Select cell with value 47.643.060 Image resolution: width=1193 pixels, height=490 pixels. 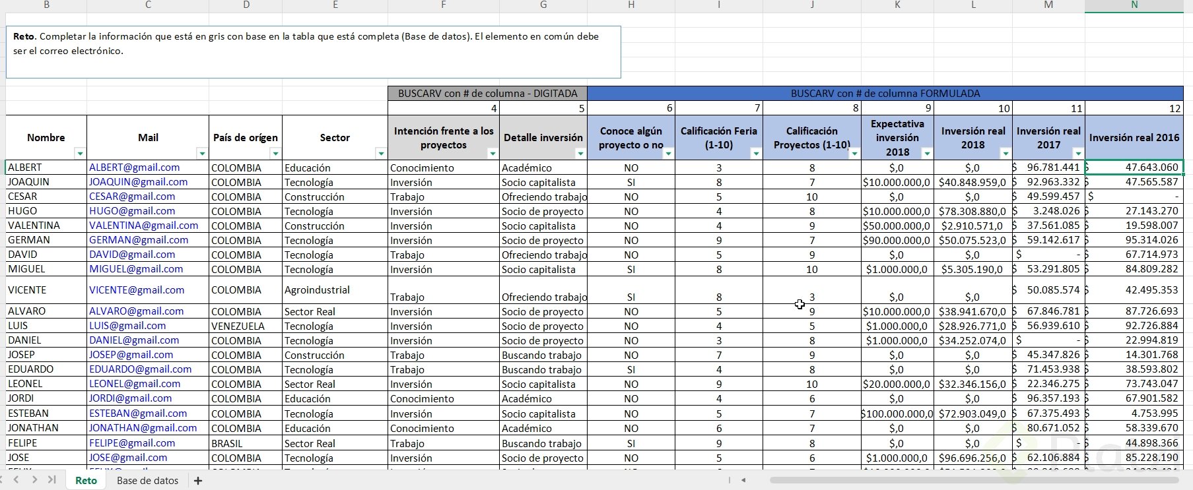1134,168
